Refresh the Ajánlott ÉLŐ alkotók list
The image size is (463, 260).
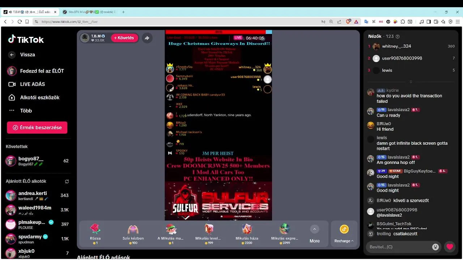click(x=67, y=181)
